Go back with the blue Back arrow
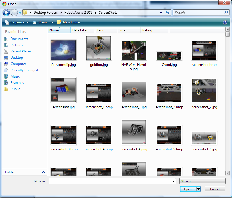The height and width of the screenshot is (198, 232). pyautogui.click(x=6, y=13)
